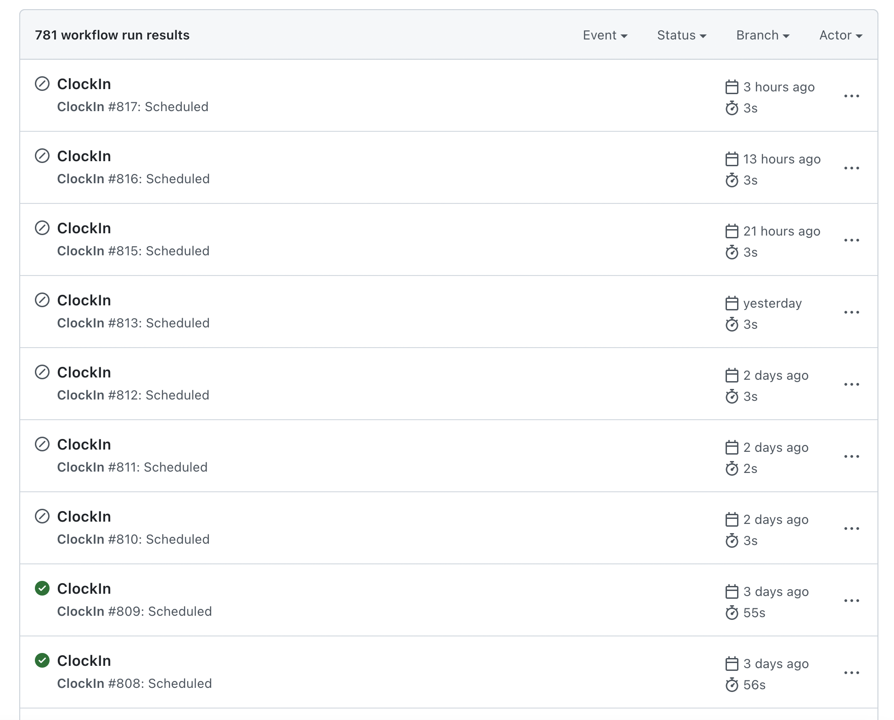894x720 pixels.
Task: Open the ClockIn run titled #817
Action: point(84,84)
